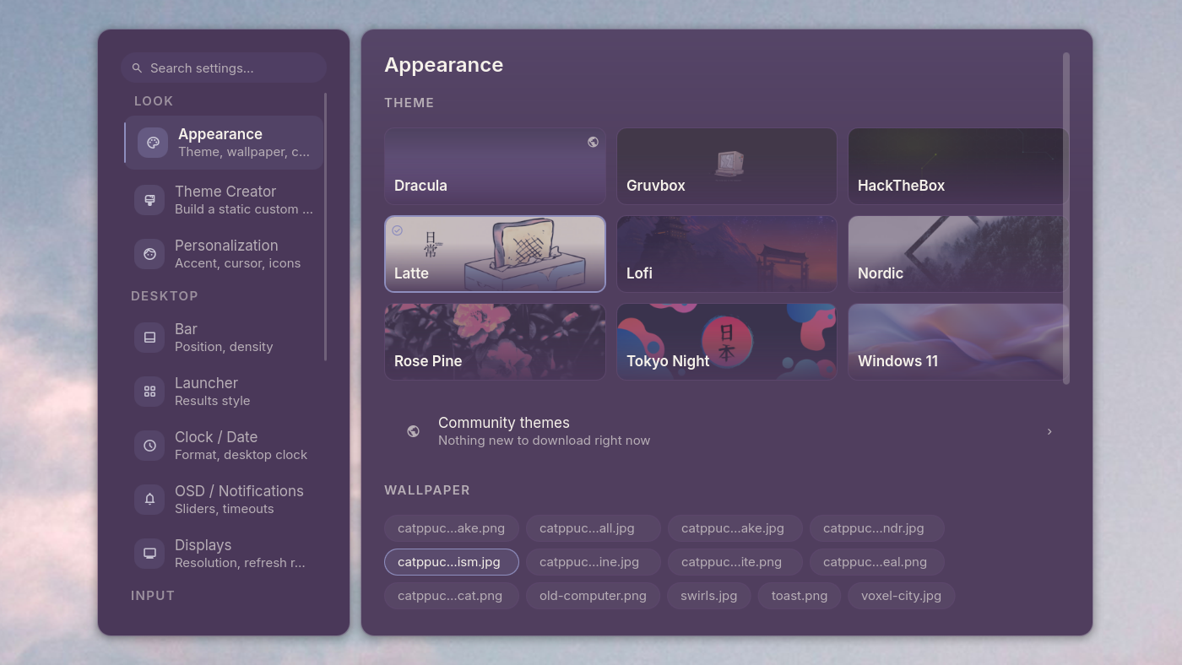Click the Bar panel icon

tap(149, 338)
